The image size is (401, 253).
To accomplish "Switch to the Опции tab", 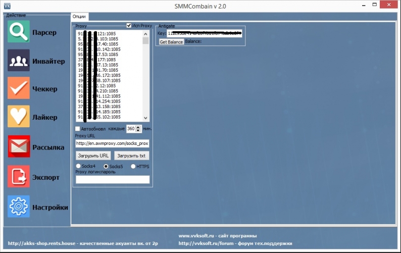I will (79, 17).
